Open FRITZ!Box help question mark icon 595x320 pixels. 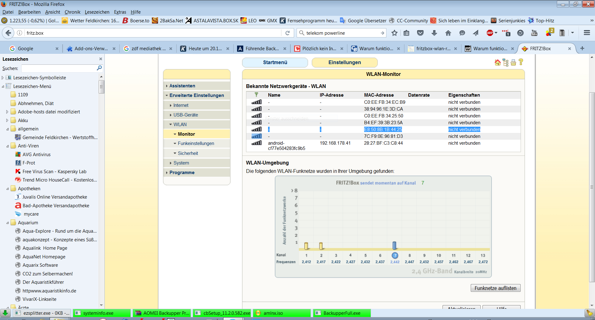coord(521,62)
